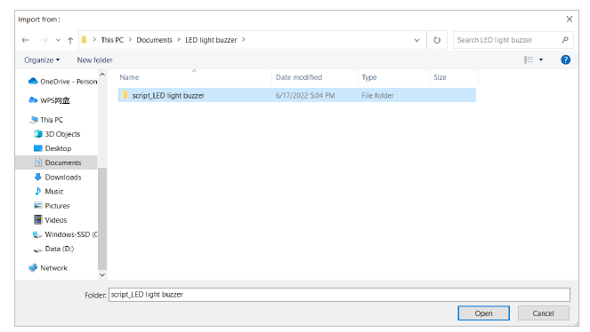
Task: Open Network in navigation pane
Action: coord(48,268)
